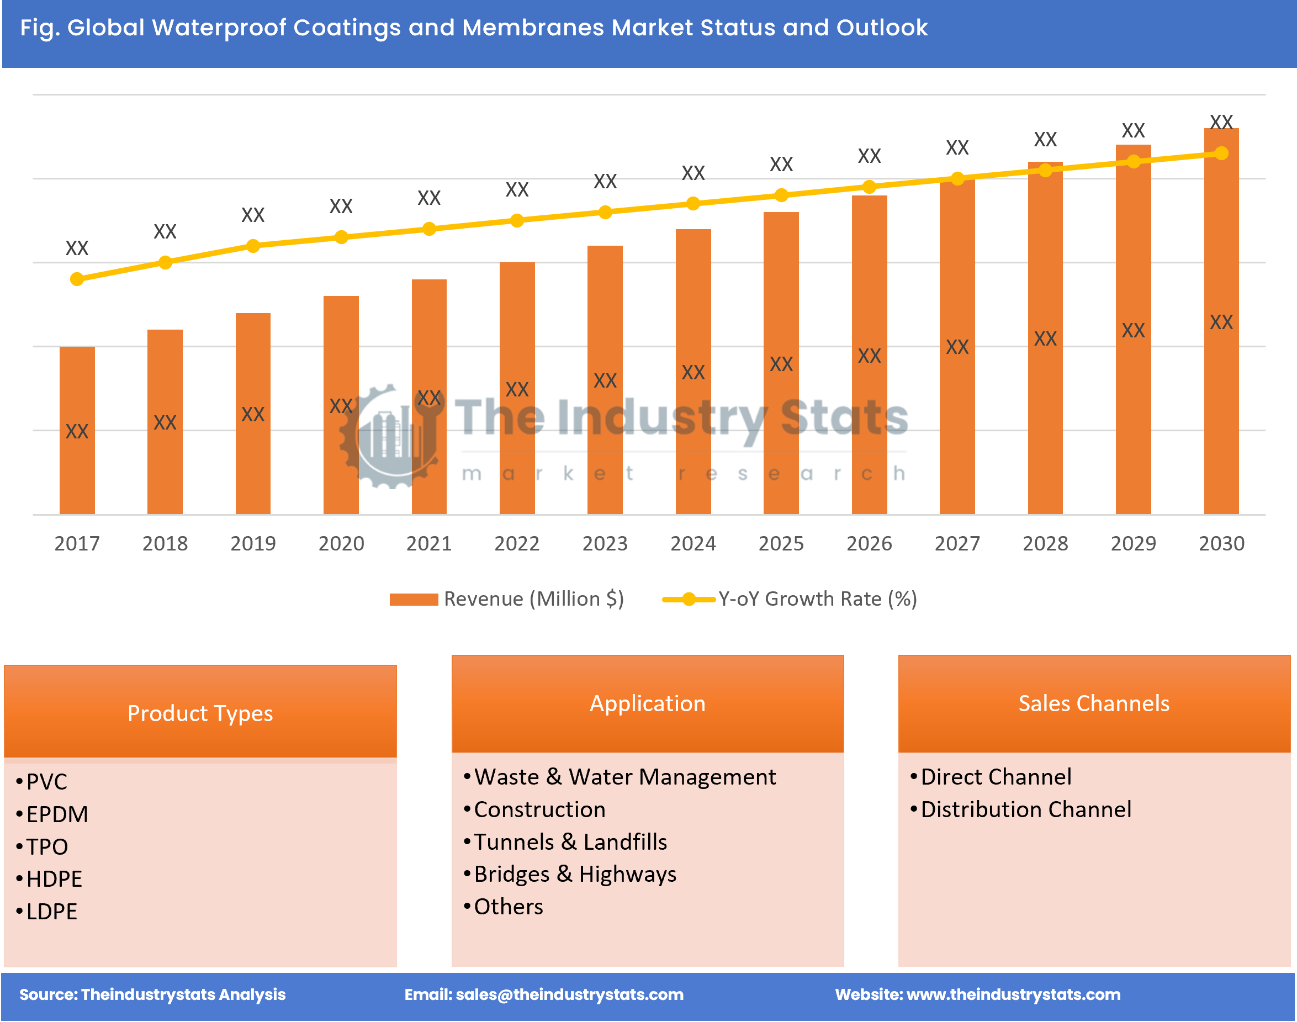Click the 2026 x-axis year label

click(869, 543)
